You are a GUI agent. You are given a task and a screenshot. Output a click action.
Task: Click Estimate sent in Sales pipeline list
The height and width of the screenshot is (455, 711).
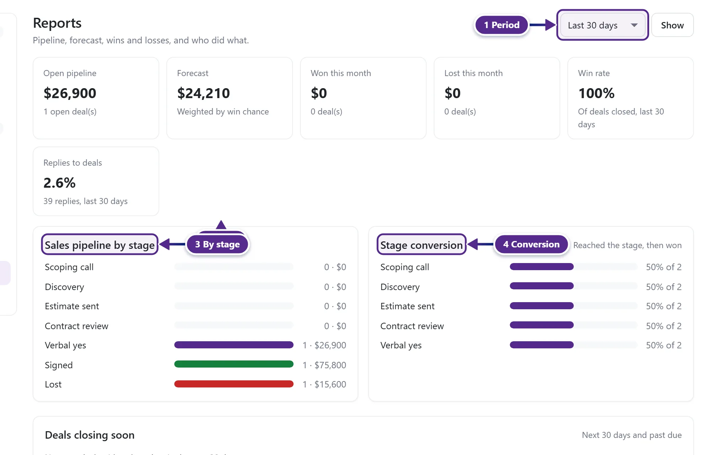[x=72, y=306]
